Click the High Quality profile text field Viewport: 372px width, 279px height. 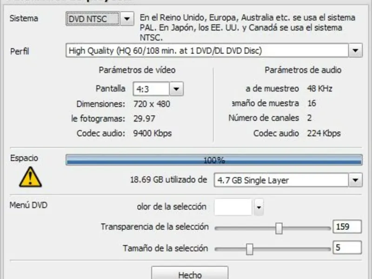(x=207, y=50)
